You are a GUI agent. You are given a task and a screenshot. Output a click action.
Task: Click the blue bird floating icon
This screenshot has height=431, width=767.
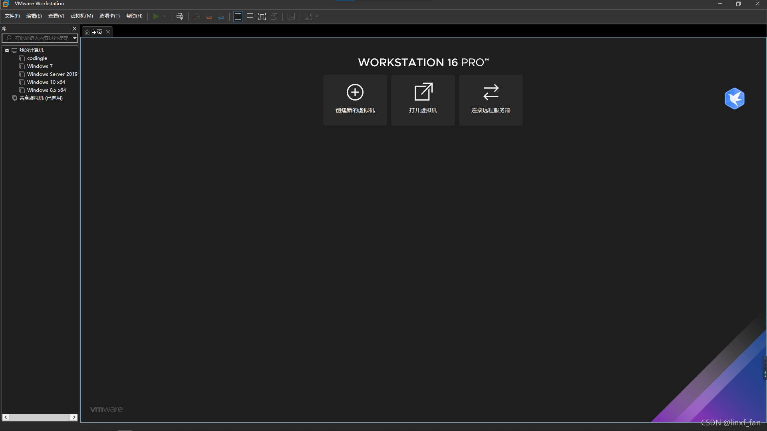[734, 99]
